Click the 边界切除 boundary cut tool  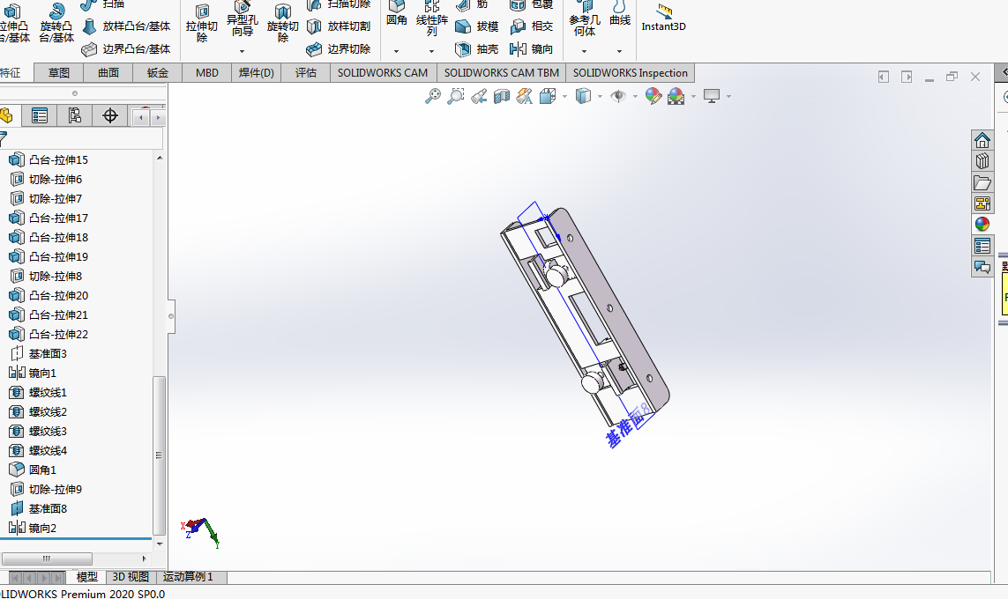pyautogui.click(x=339, y=48)
